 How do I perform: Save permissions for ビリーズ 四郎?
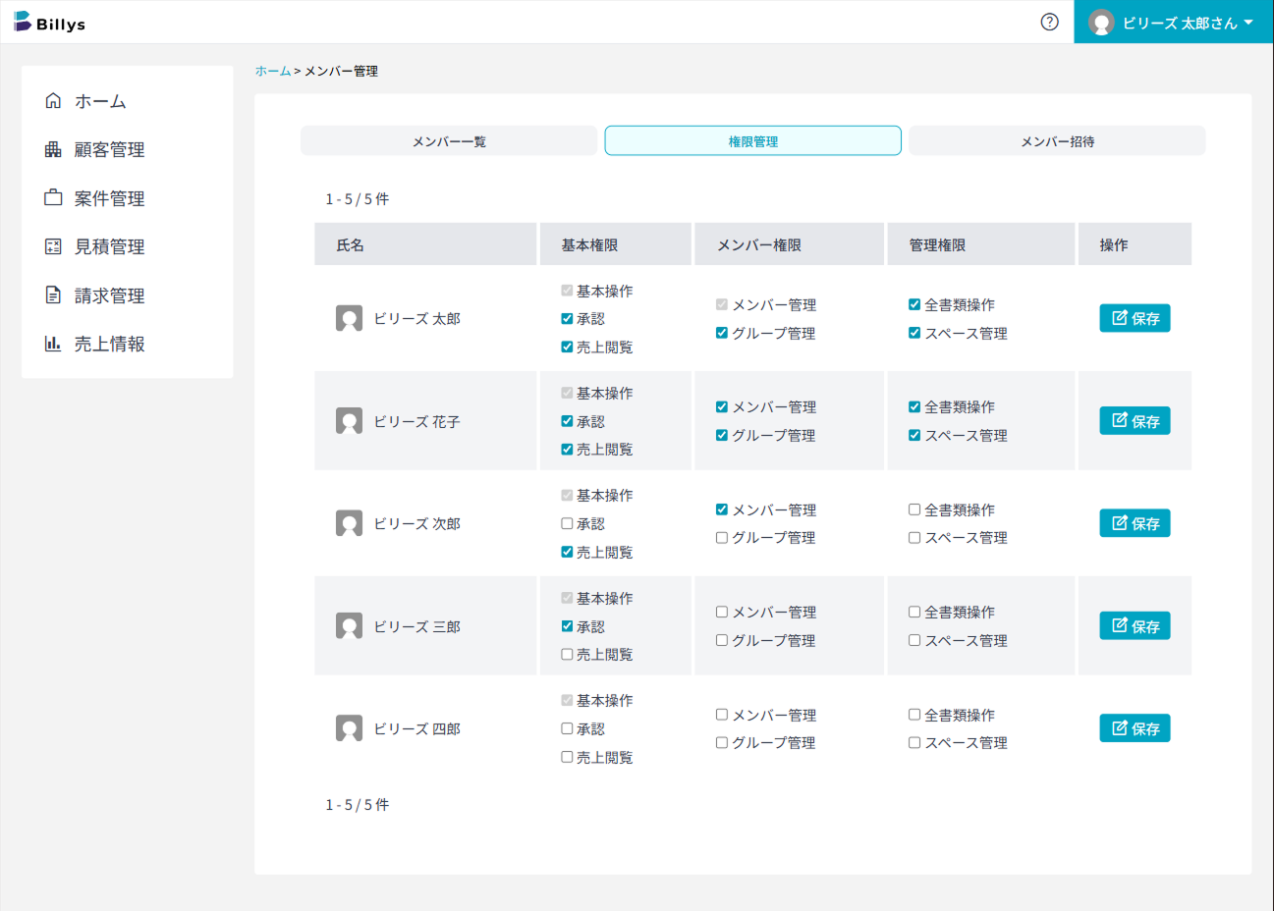coord(1135,728)
